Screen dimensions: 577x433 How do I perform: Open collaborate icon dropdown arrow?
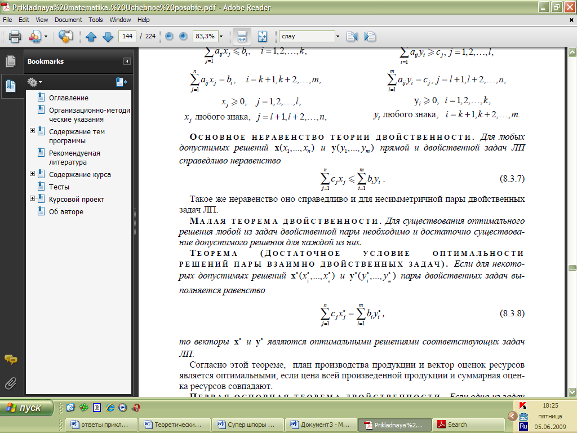click(46, 36)
